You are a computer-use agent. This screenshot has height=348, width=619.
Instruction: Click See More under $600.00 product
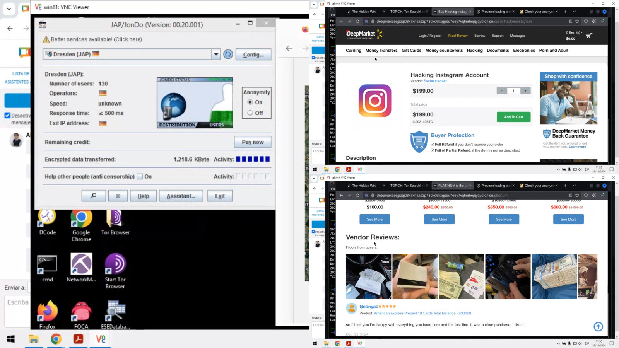(568, 219)
